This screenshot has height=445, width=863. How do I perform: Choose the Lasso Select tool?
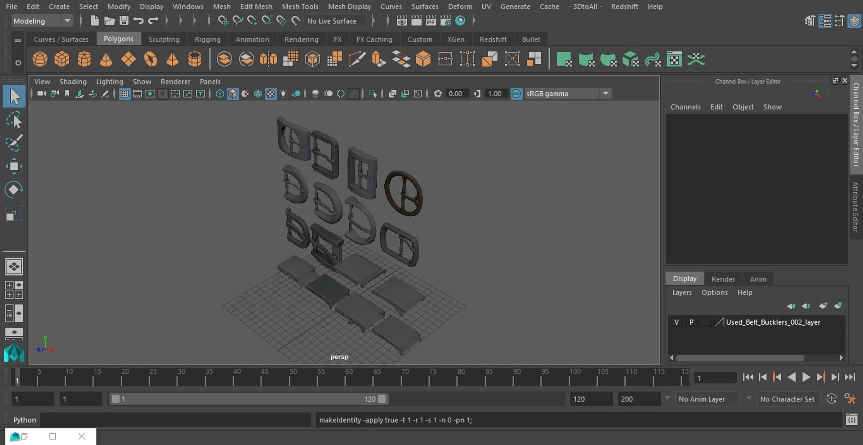pos(14,120)
